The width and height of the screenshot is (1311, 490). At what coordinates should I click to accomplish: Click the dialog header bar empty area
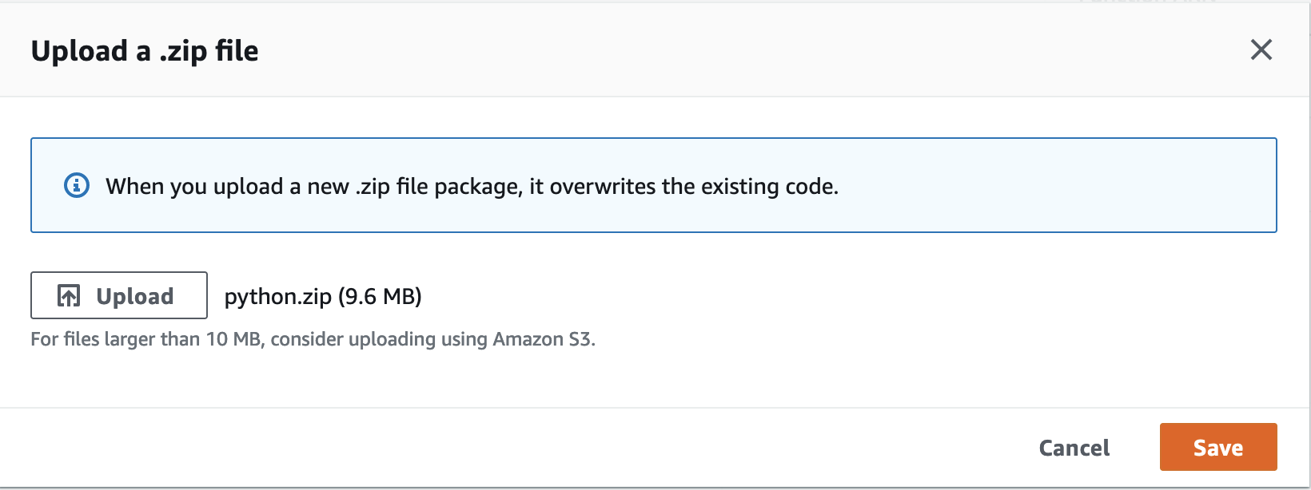coord(719,50)
